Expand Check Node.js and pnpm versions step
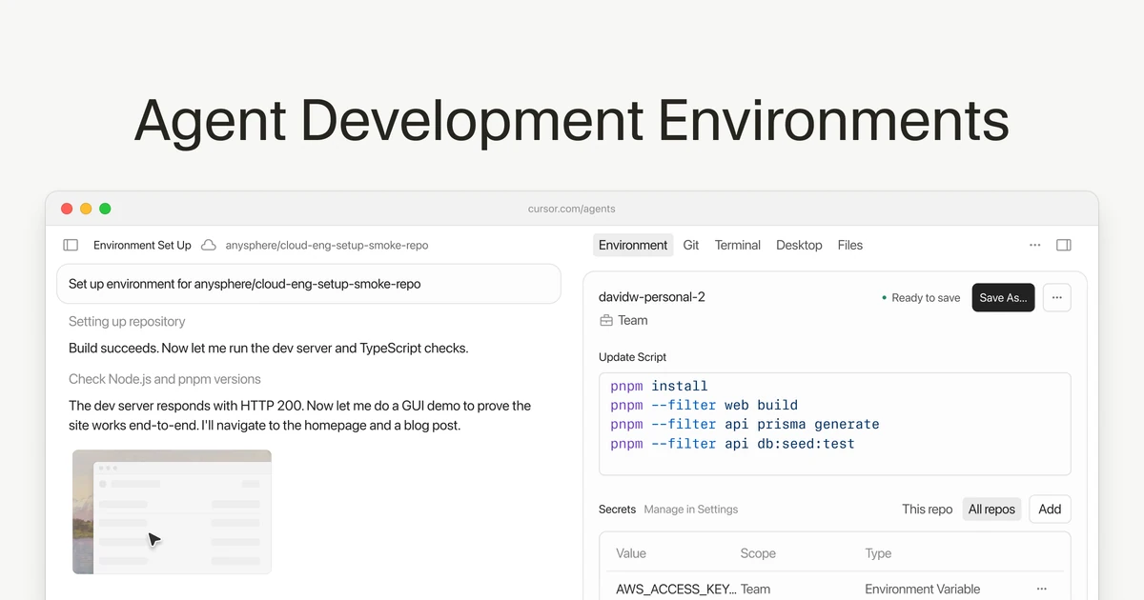 point(165,379)
